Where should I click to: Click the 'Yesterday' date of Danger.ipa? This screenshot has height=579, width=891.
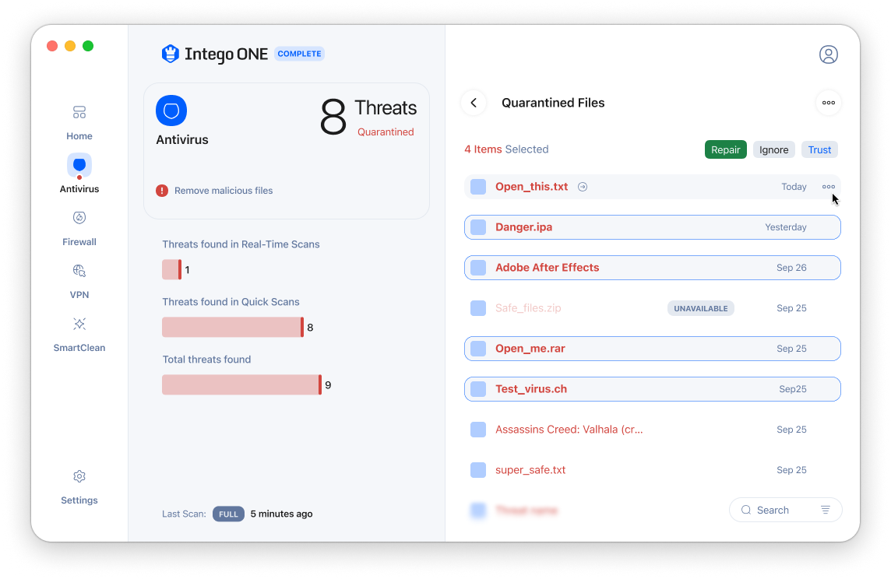785,227
